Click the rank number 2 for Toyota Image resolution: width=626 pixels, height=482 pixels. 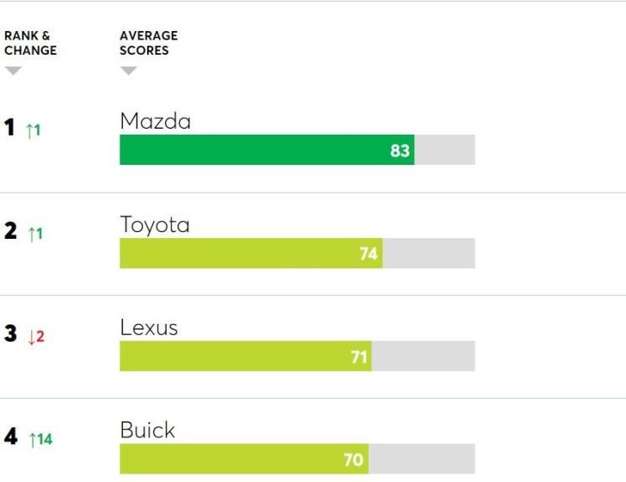(11, 230)
